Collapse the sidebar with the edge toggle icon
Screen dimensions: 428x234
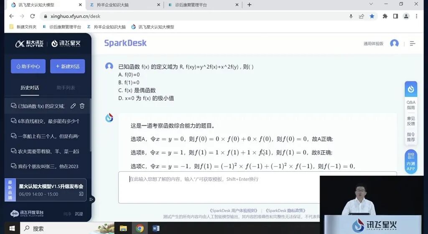[92, 199]
